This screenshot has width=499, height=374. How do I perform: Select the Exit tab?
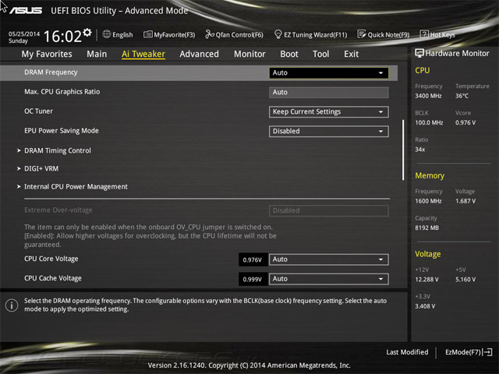(351, 54)
